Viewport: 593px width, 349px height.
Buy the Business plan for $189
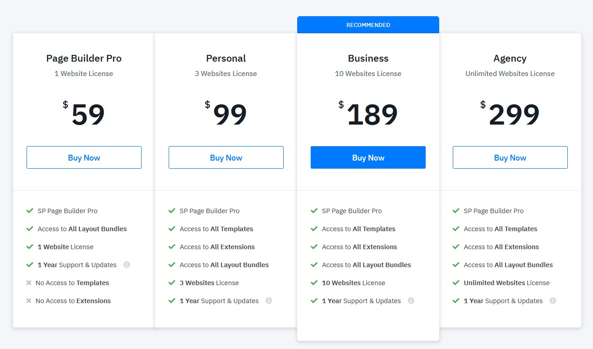(368, 157)
